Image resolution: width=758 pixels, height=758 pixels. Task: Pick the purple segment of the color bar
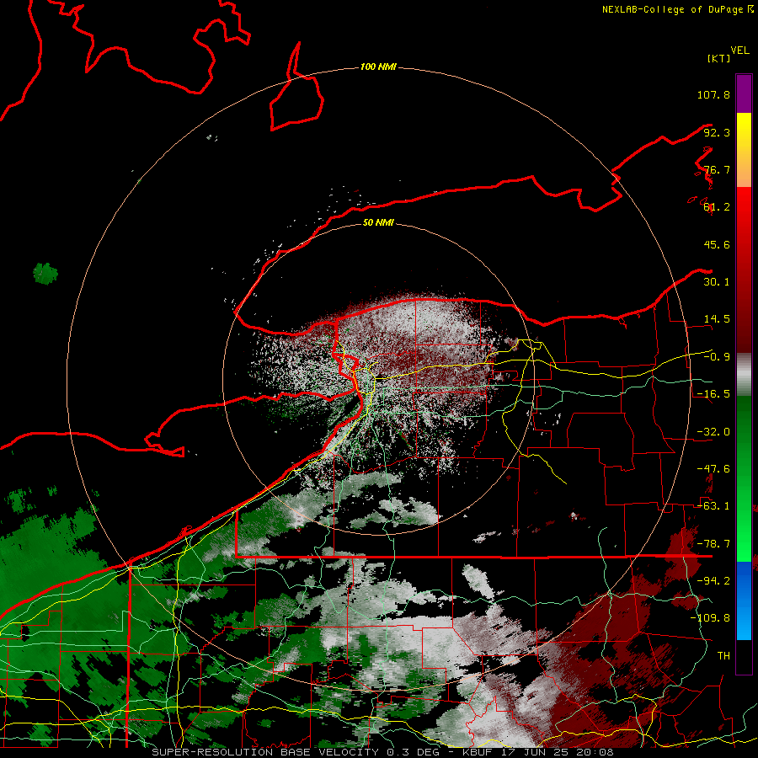[x=744, y=93]
